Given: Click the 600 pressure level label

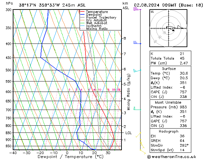Looking at the screenshot, I should coord(9,92).
